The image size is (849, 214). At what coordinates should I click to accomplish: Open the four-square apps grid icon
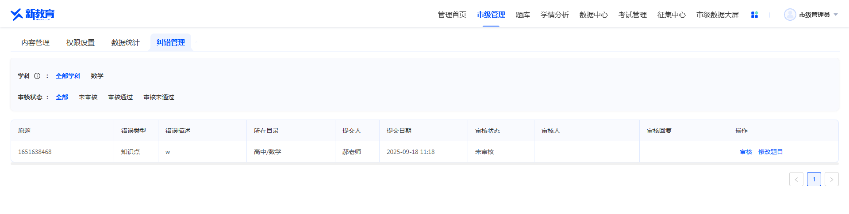click(754, 15)
